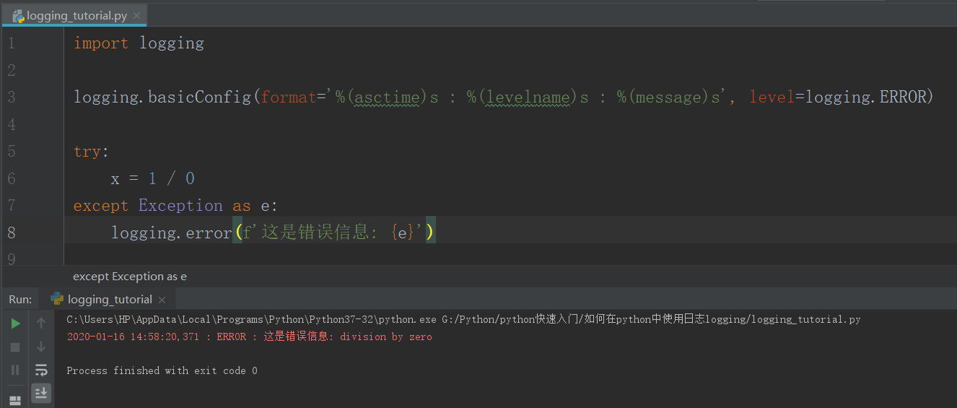Click 'logging.error' call on line 8
957x408 pixels.
171,233
